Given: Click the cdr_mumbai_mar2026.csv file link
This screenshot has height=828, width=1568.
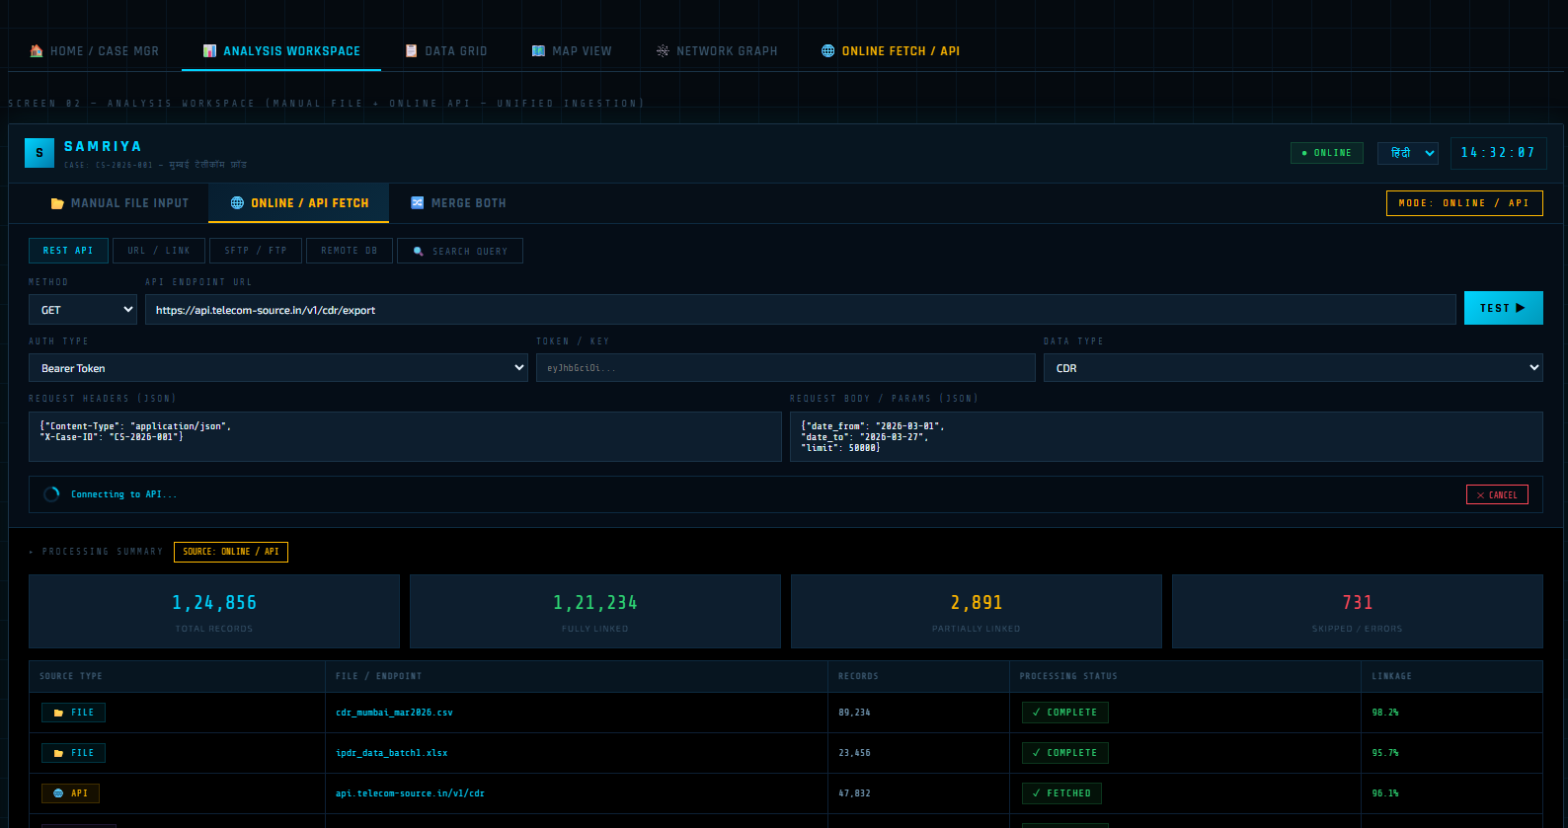Looking at the screenshot, I should pyautogui.click(x=394, y=713).
